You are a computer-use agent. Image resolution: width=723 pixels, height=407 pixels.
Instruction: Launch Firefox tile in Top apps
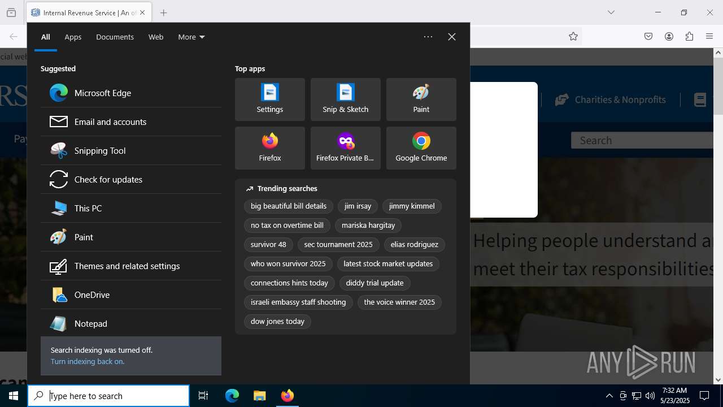[270, 148]
